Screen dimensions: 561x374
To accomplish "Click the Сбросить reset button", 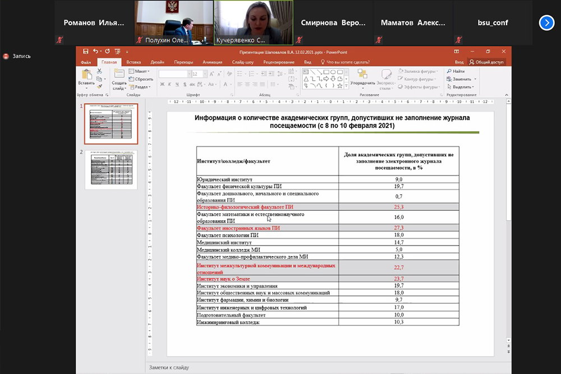I will 141,79.
